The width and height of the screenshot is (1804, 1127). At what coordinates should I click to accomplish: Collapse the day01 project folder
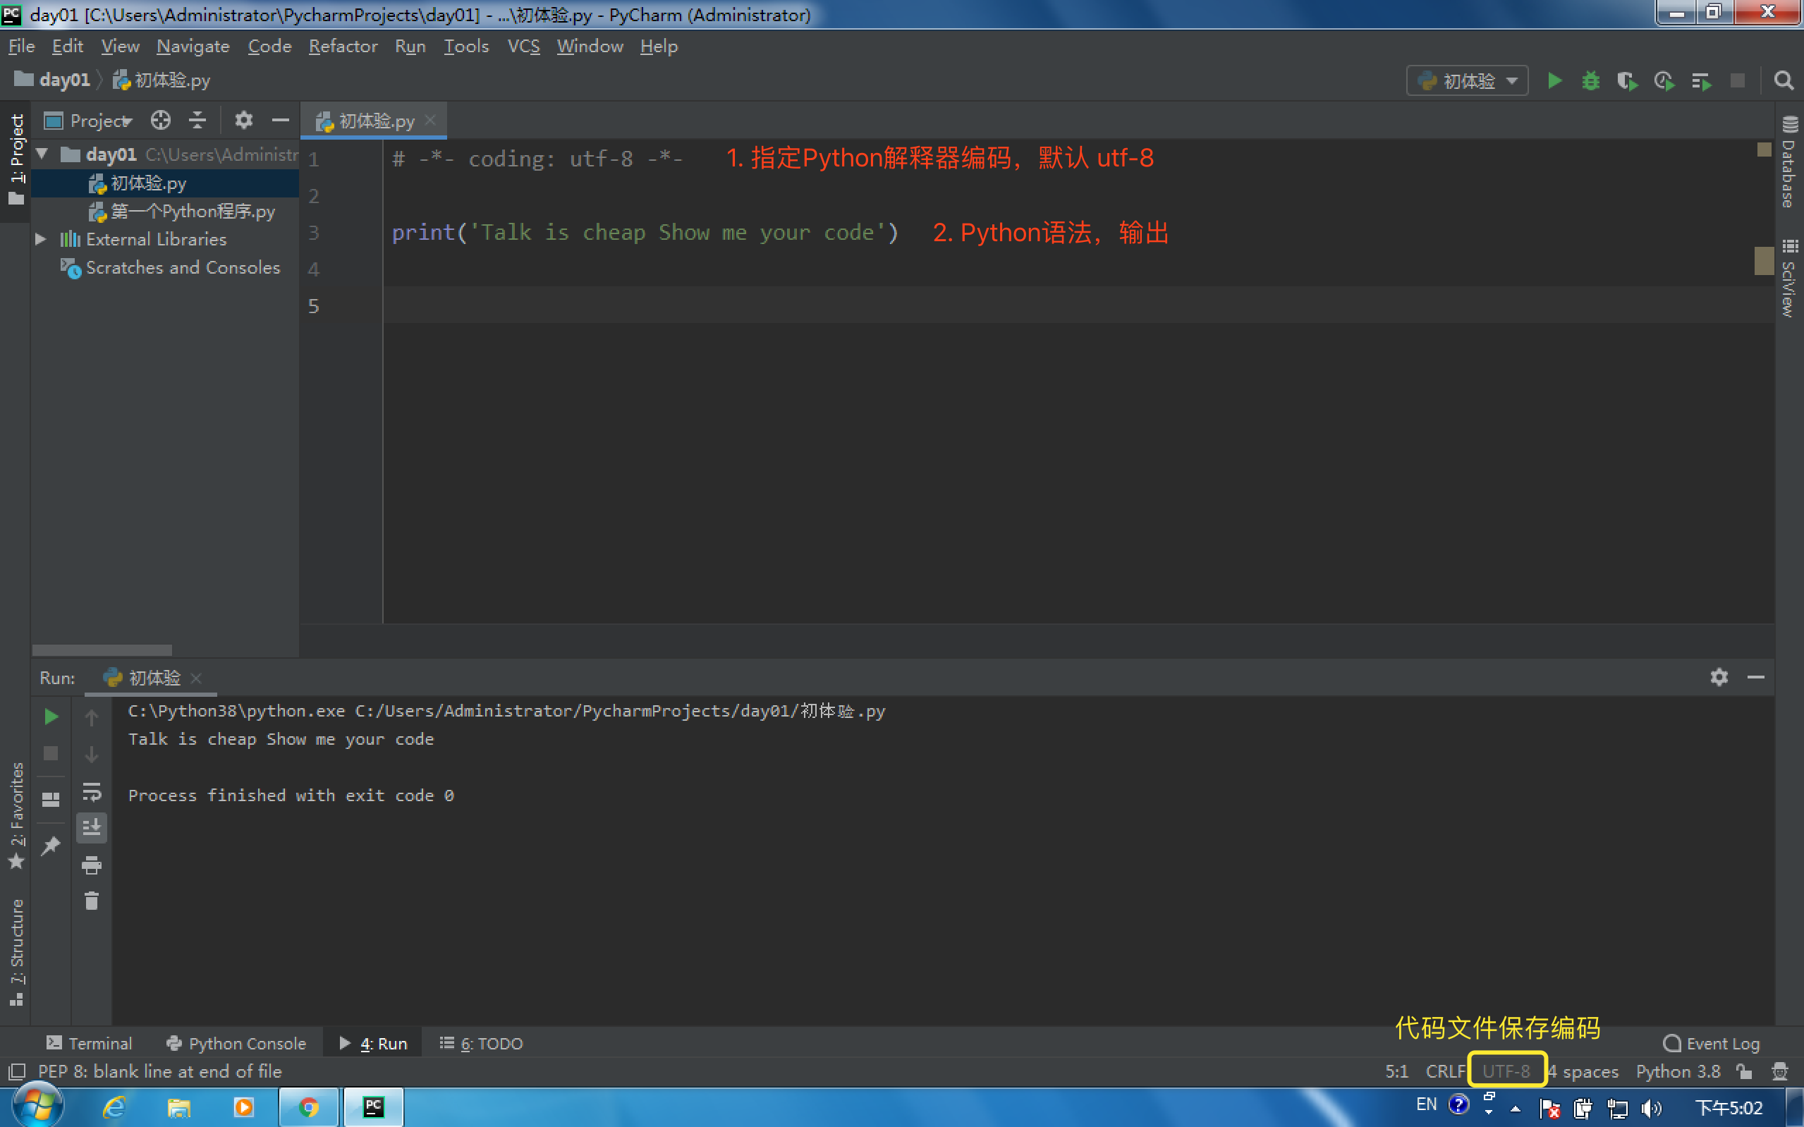tap(42, 154)
